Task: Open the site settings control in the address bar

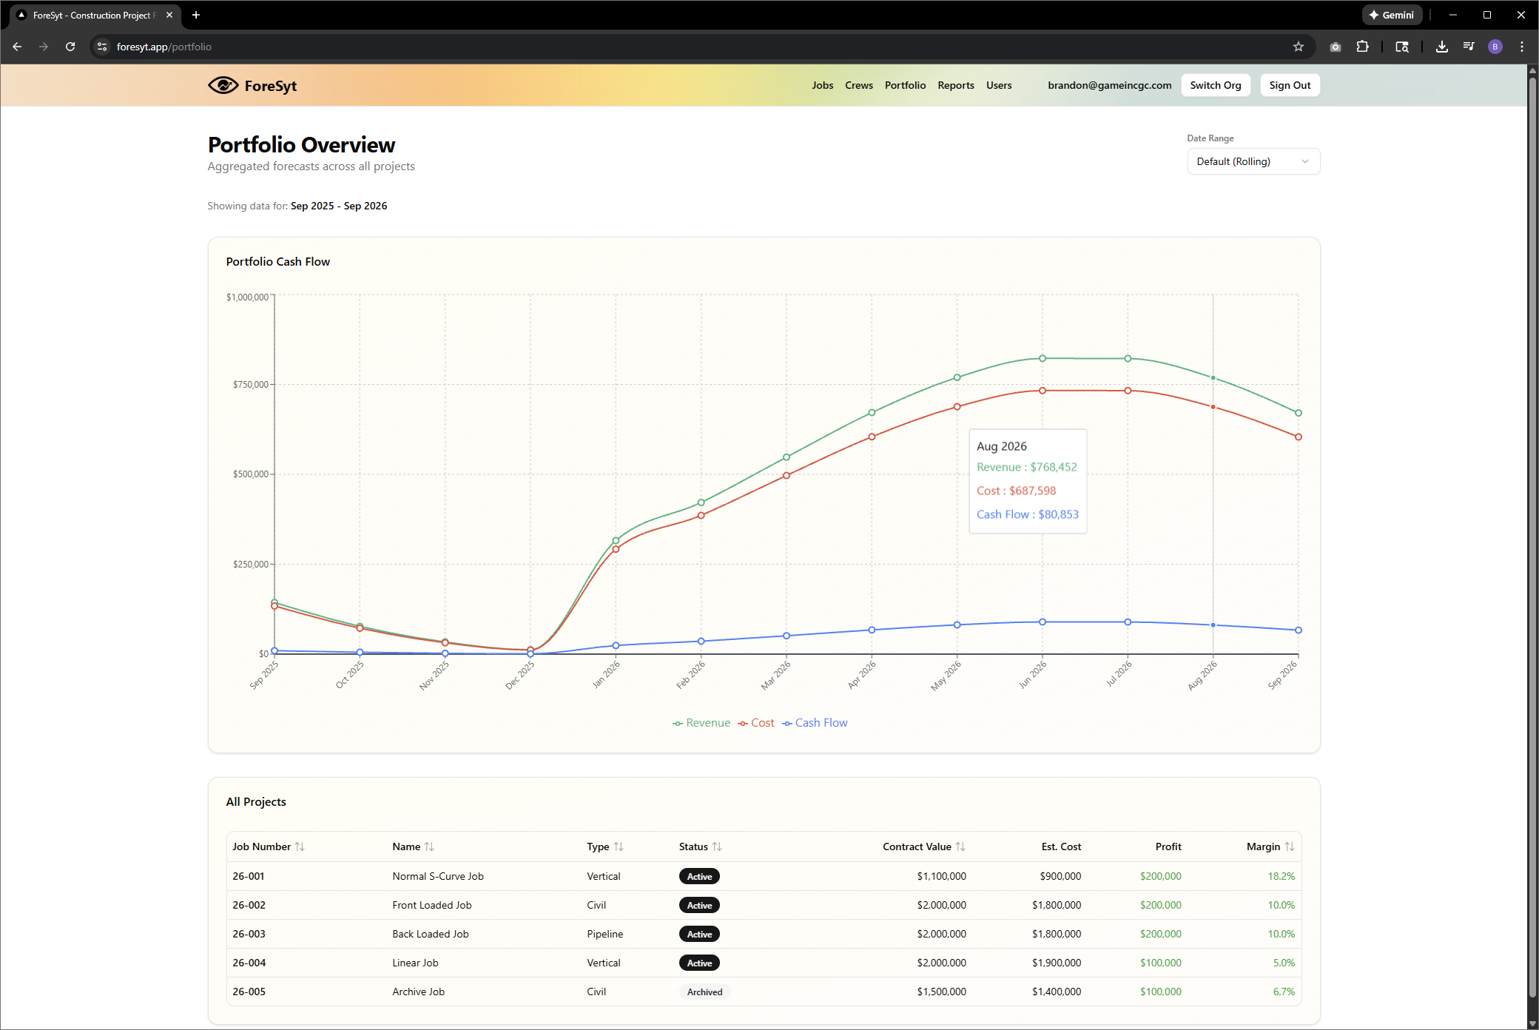Action: (102, 46)
